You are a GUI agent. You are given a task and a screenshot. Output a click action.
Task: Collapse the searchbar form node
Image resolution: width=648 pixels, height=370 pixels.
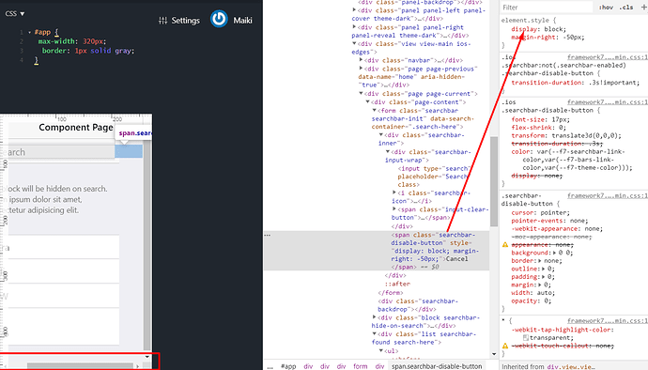[374, 111]
